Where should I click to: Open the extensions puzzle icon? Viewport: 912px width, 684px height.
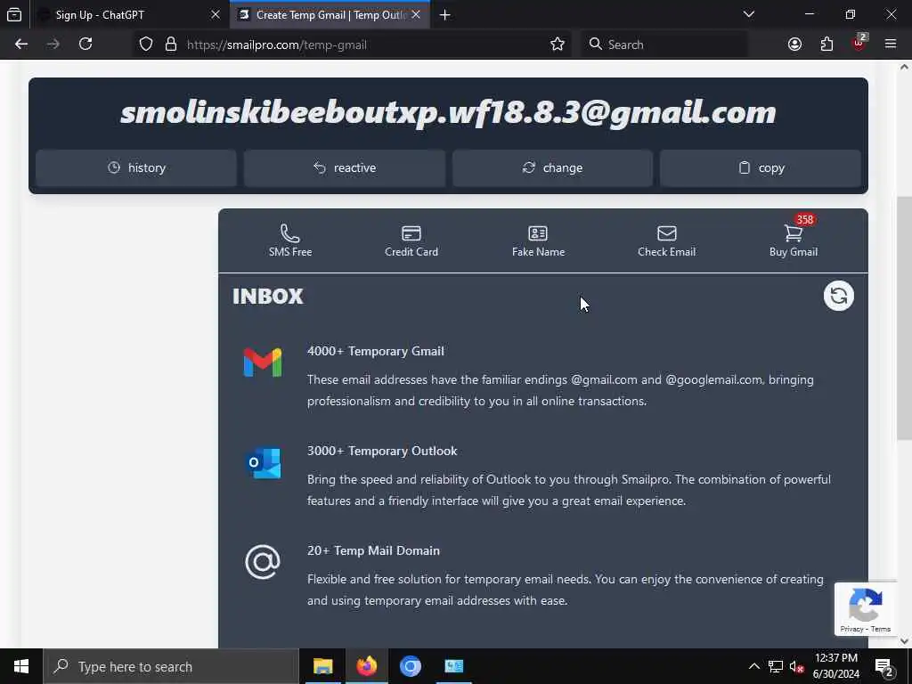[826, 45]
